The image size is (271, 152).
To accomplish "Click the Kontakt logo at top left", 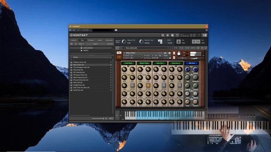I will tap(79, 35).
